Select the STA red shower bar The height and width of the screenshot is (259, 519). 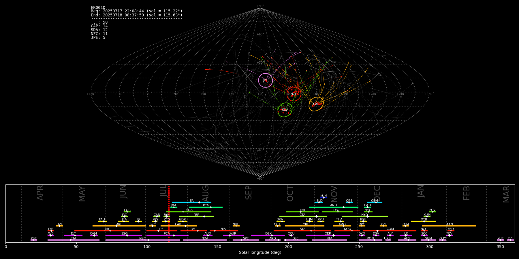tap(302, 231)
